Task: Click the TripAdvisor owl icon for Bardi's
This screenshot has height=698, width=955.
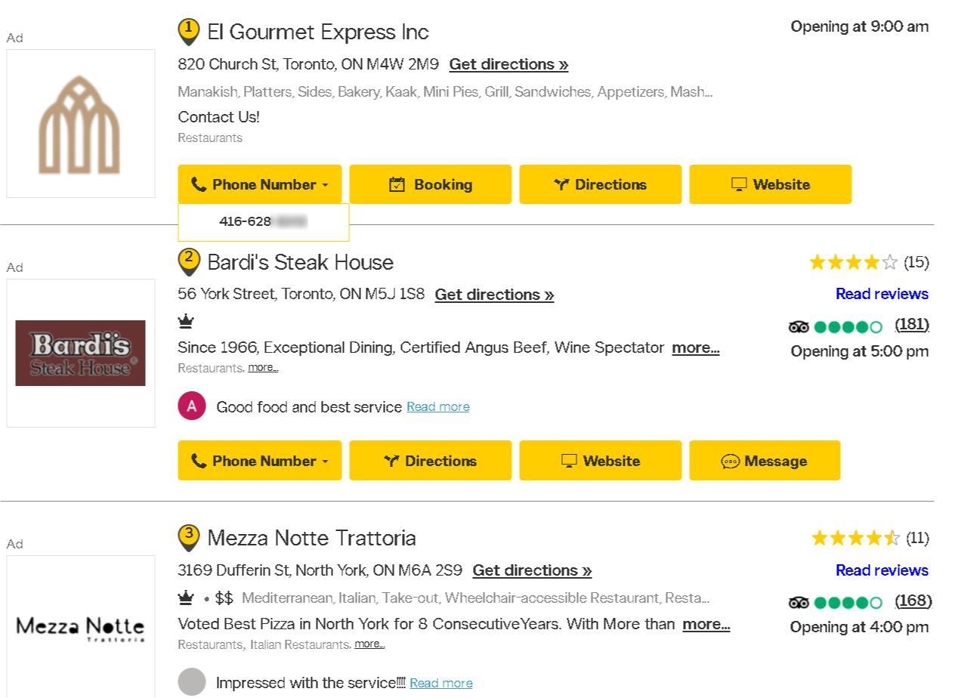Action: 799,326
